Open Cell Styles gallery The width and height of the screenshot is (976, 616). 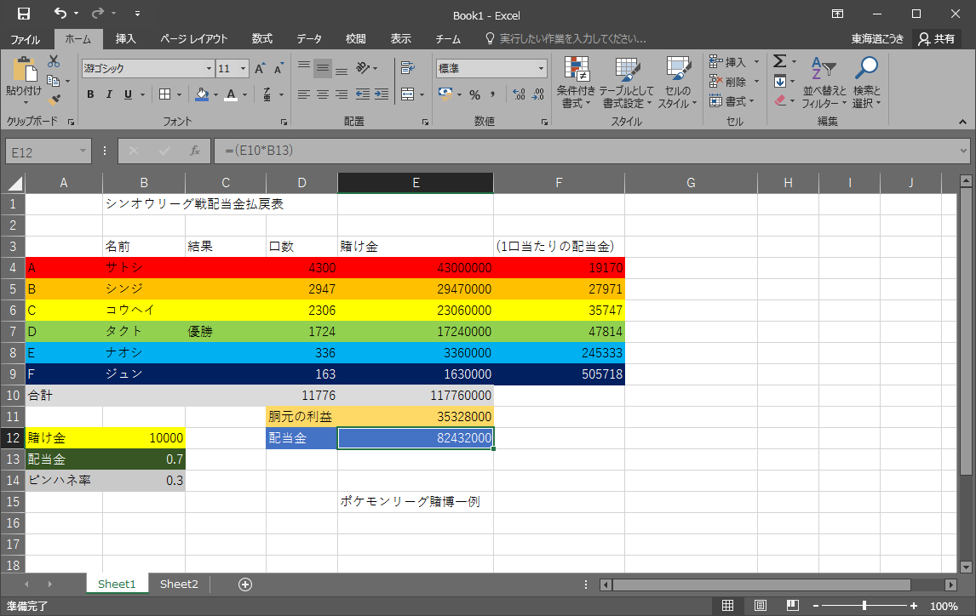(x=677, y=82)
